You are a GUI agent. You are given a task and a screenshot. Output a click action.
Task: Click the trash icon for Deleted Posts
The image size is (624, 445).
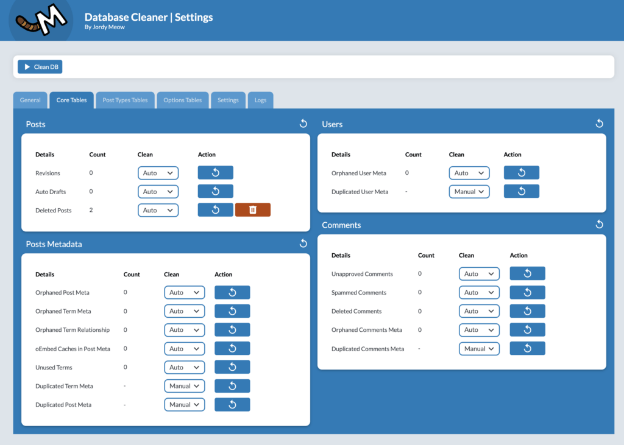tap(252, 209)
